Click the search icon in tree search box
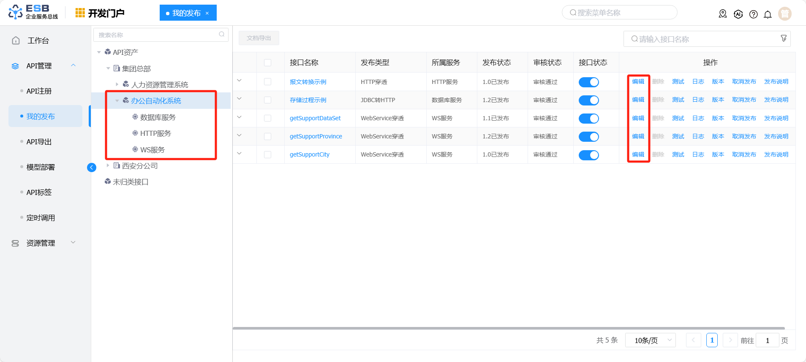The height and width of the screenshot is (362, 806). click(x=222, y=35)
